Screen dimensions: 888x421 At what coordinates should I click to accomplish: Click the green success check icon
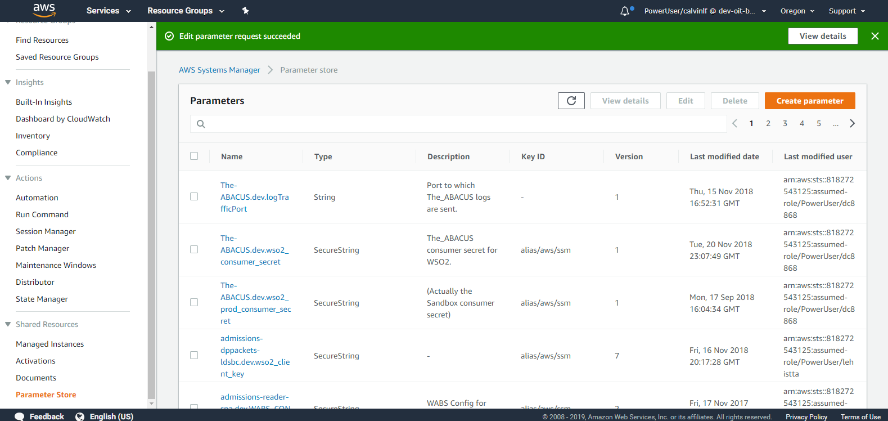click(169, 36)
